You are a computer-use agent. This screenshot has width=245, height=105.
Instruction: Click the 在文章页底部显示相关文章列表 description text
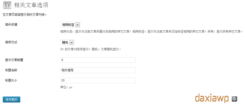point(25,15)
